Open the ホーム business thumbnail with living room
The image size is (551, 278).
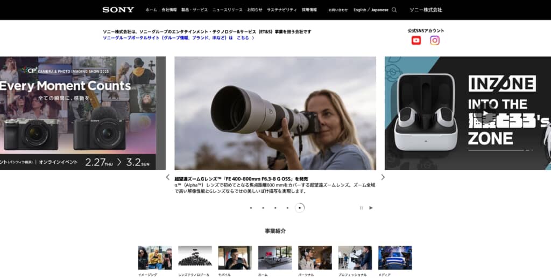pyautogui.click(x=275, y=258)
